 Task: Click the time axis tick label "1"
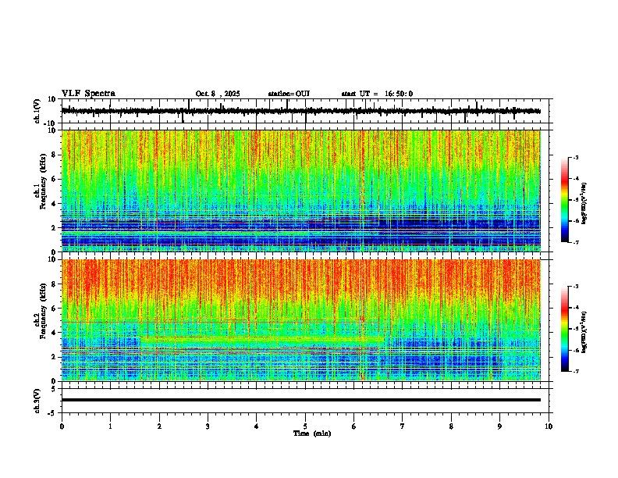[x=110, y=426]
